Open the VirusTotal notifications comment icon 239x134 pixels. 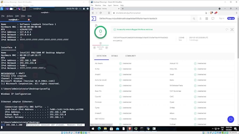click(213, 19)
